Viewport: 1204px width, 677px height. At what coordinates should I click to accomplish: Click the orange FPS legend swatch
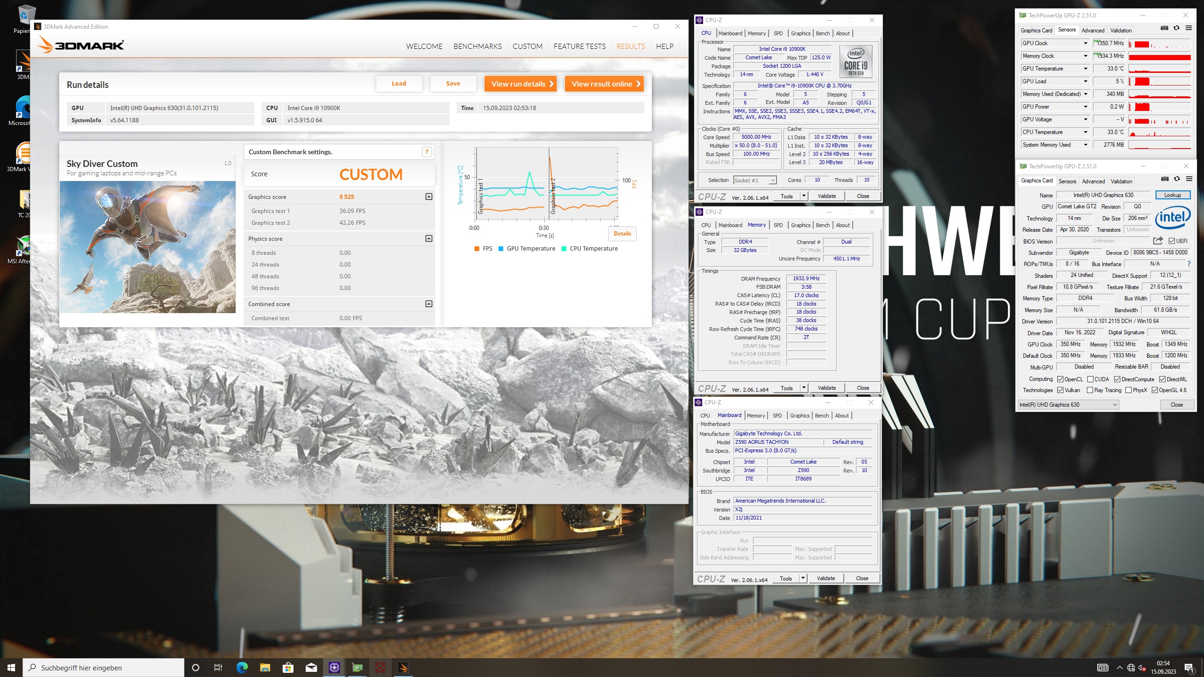pyautogui.click(x=477, y=249)
